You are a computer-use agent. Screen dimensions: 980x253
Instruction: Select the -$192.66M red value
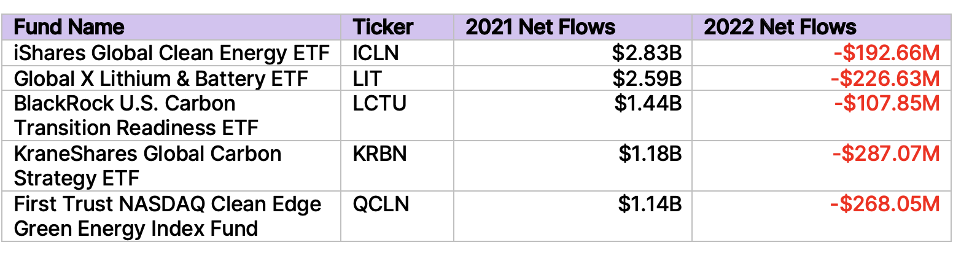(x=886, y=53)
